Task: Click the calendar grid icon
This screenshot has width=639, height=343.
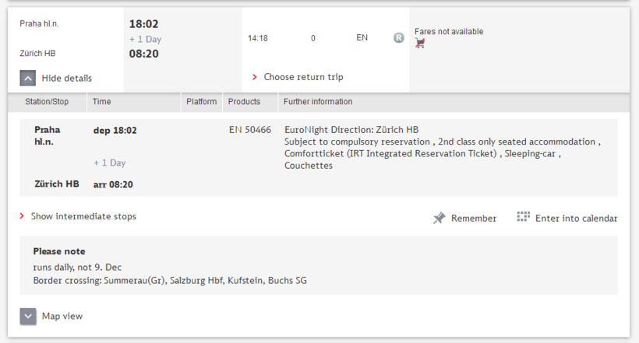Action: (523, 216)
